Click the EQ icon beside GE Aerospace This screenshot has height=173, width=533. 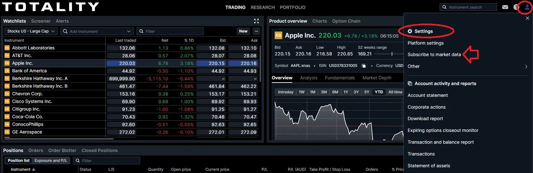pos(7,132)
